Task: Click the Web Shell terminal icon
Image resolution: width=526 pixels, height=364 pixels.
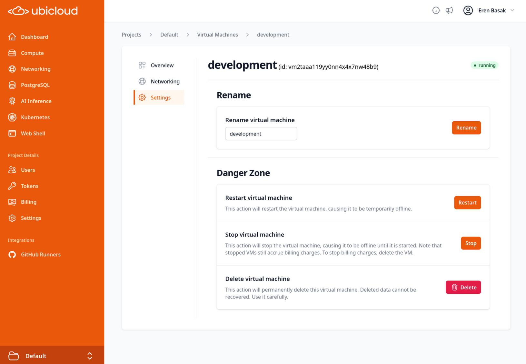Action: (12, 133)
